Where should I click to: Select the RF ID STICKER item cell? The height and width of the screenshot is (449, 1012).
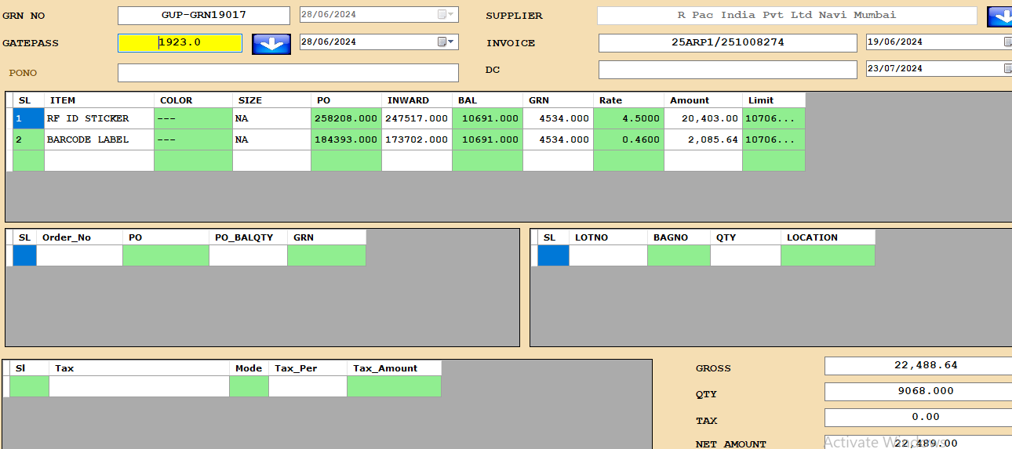click(x=99, y=119)
